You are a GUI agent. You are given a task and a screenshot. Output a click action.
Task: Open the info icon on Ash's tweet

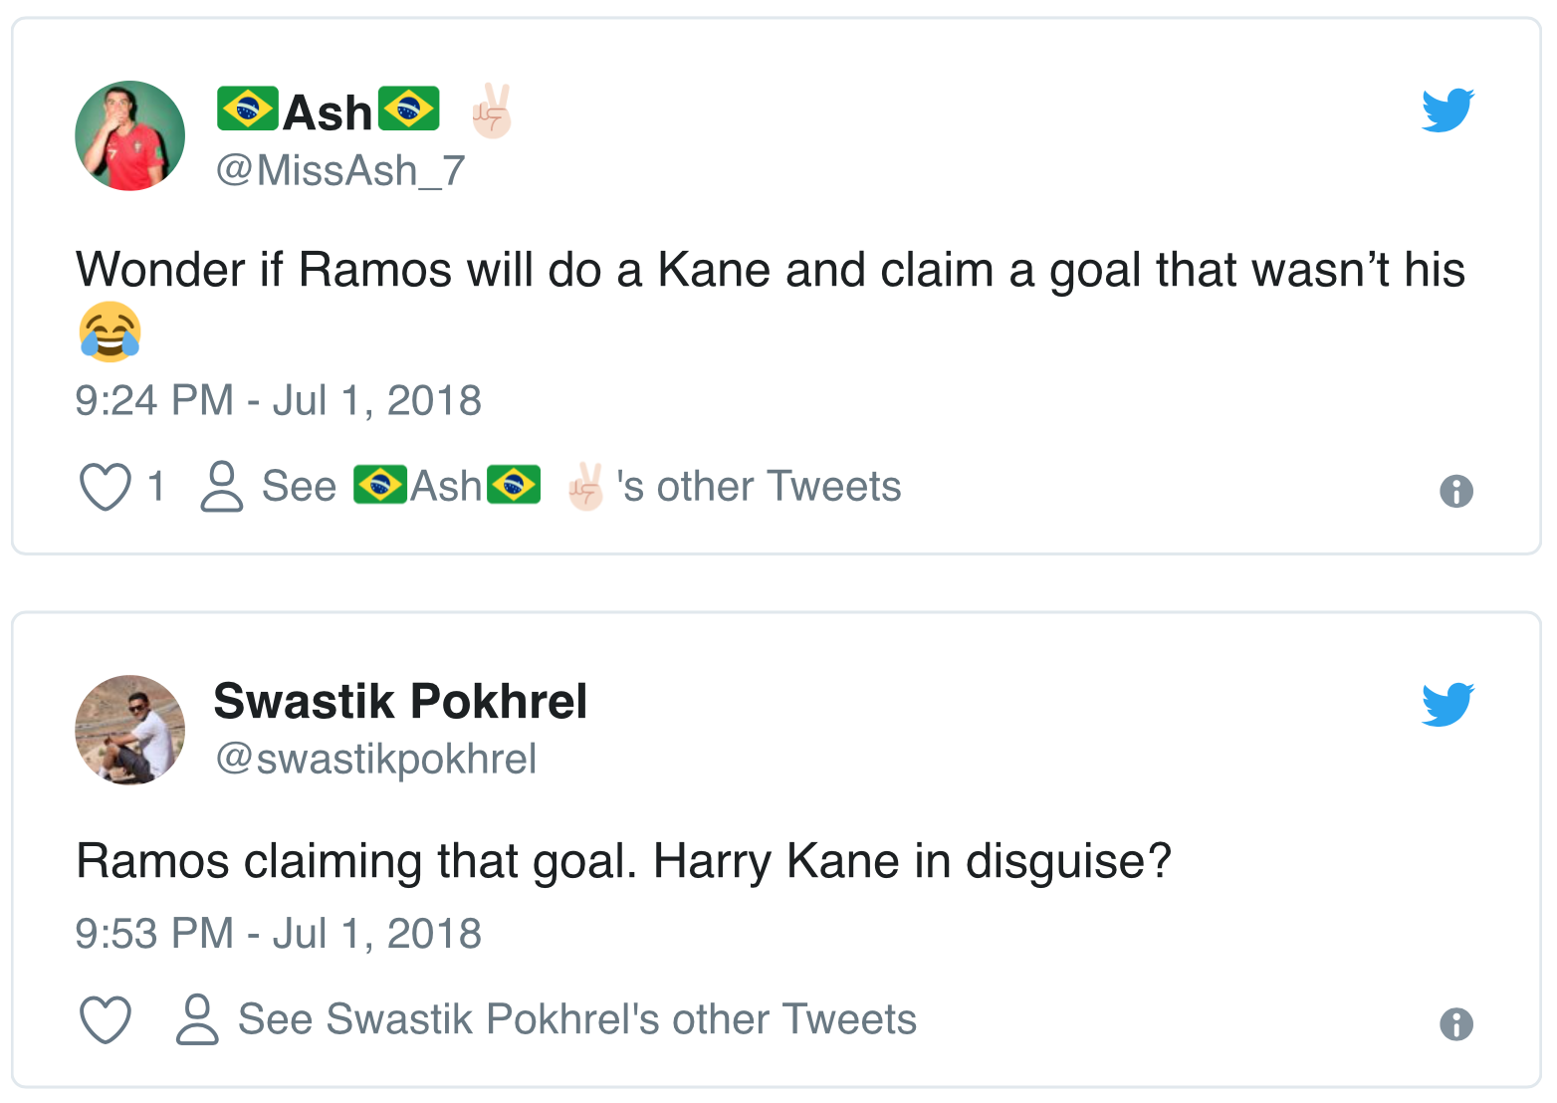click(x=1455, y=491)
